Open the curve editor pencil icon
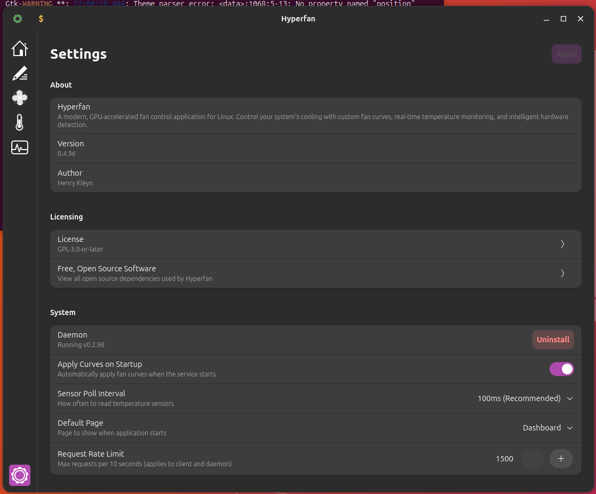The width and height of the screenshot is (596, 494). pos(19,74)
